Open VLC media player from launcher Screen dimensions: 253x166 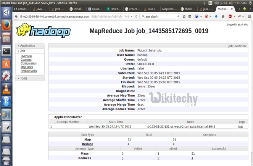pos(6,89)
